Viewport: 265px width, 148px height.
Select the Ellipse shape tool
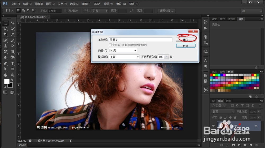click(12, 69)
